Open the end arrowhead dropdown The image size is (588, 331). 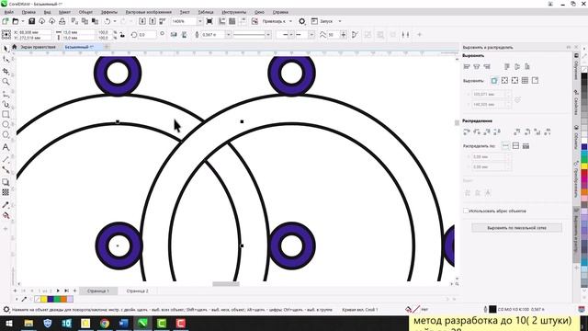tap(311, 35)
